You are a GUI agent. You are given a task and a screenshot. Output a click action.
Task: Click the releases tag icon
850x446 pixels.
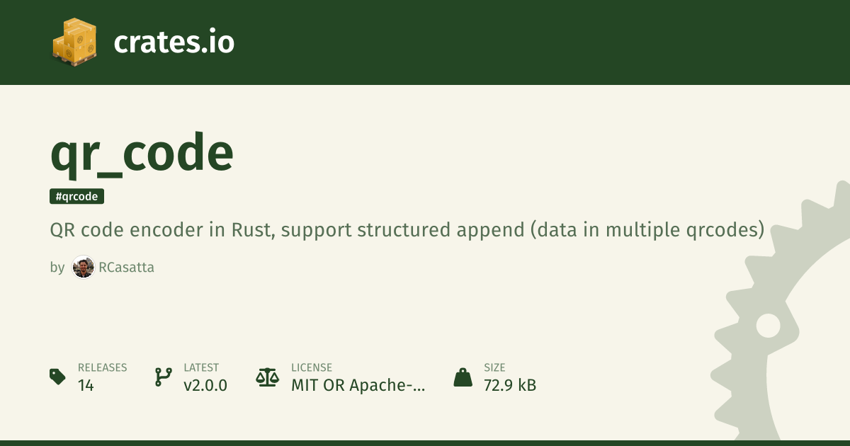57,377
